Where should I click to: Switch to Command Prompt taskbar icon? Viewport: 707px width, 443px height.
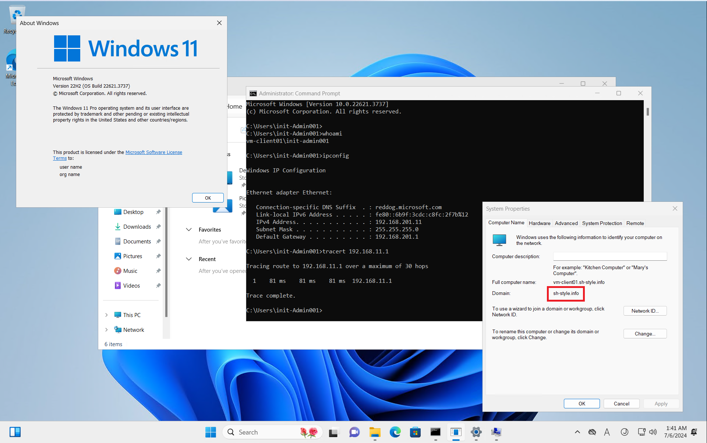pyautogui.click(x=435, y=432)
